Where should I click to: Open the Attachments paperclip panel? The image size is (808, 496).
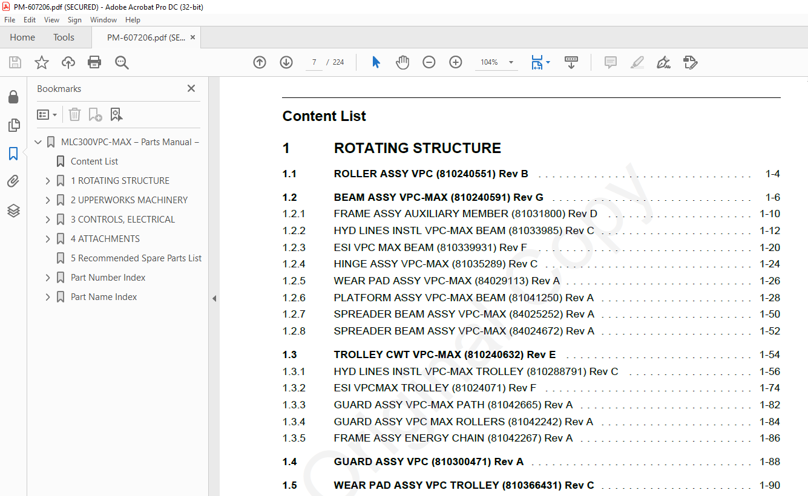point(13,181)
